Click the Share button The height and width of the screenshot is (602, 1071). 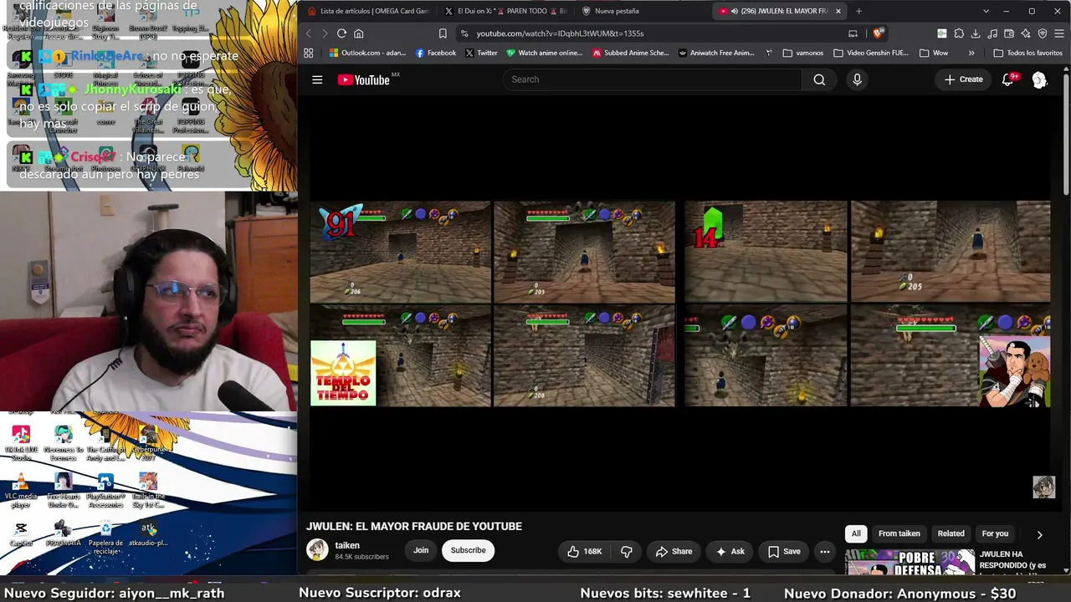[674, 551]
